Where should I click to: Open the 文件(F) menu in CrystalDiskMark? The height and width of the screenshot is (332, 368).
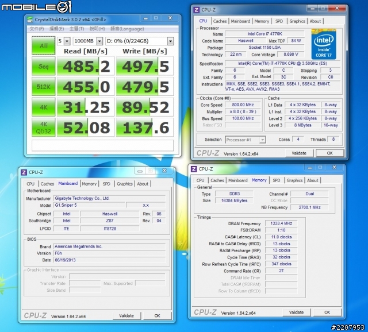(x=37, y=29)
